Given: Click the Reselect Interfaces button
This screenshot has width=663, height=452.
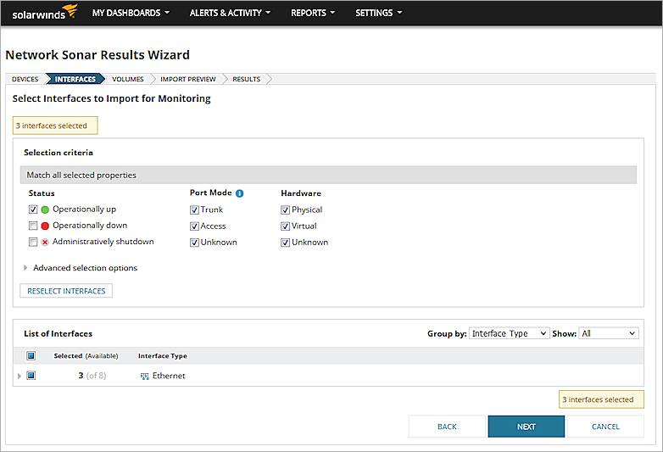Looking at the screenshot, I should (66, 291).
